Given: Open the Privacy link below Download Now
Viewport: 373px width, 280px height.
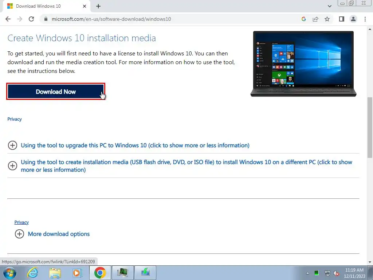Looking at the screenshot, I should point(15,119).
